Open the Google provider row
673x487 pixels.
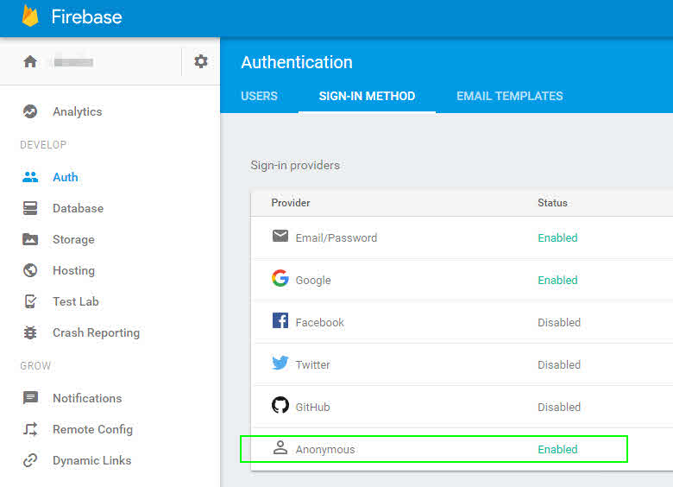pyautogui.click(x=313, y=280)
